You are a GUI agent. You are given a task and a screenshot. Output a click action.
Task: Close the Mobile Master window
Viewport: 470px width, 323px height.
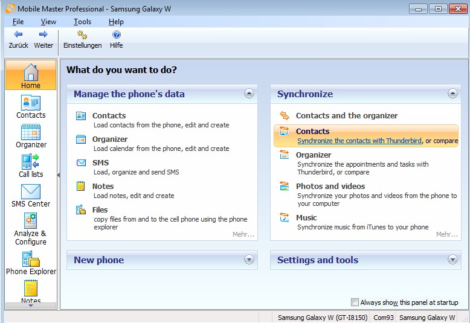(458, 9)
